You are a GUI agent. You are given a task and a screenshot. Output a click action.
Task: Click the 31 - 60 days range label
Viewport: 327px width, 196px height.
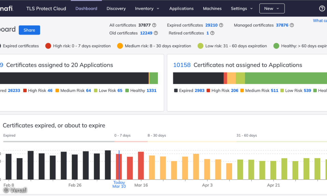coord(247,135)
